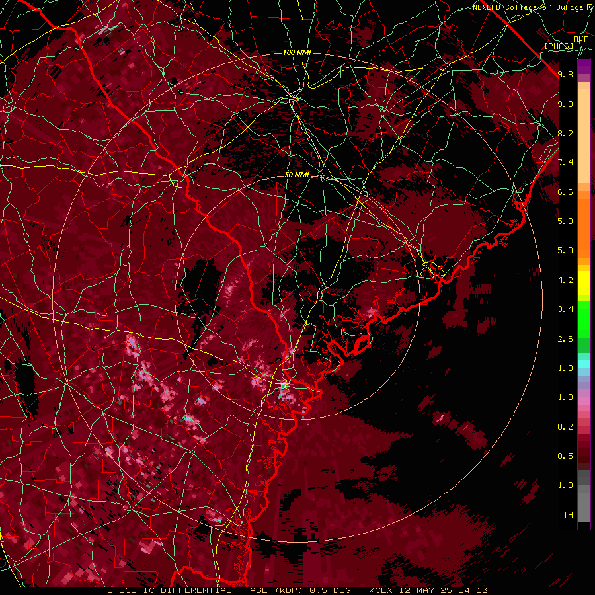Click the 100 NMI range ring label
Screen dimensions: 595x595
pos(297,52)
